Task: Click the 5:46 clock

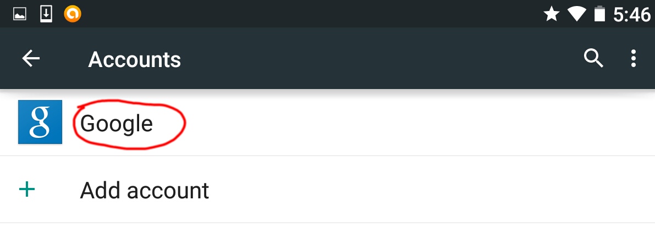Action: (x=632, y=15)
